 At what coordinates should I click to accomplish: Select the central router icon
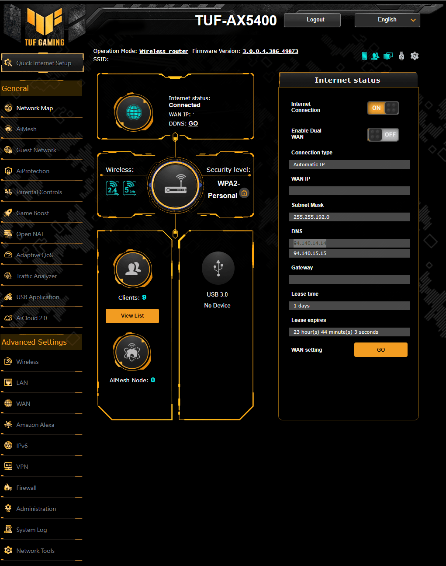[175, 185]
